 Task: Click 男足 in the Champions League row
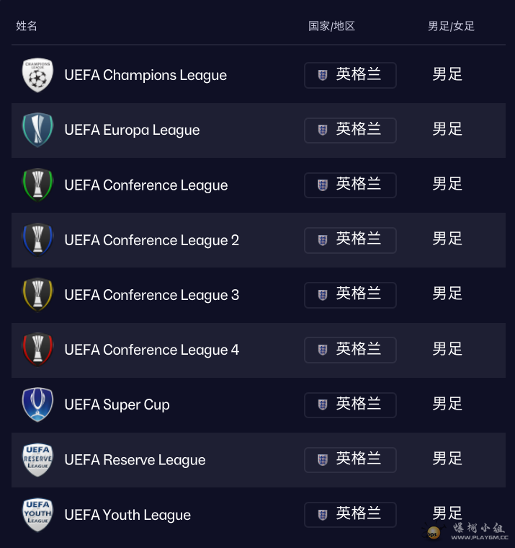pos(447,74)
